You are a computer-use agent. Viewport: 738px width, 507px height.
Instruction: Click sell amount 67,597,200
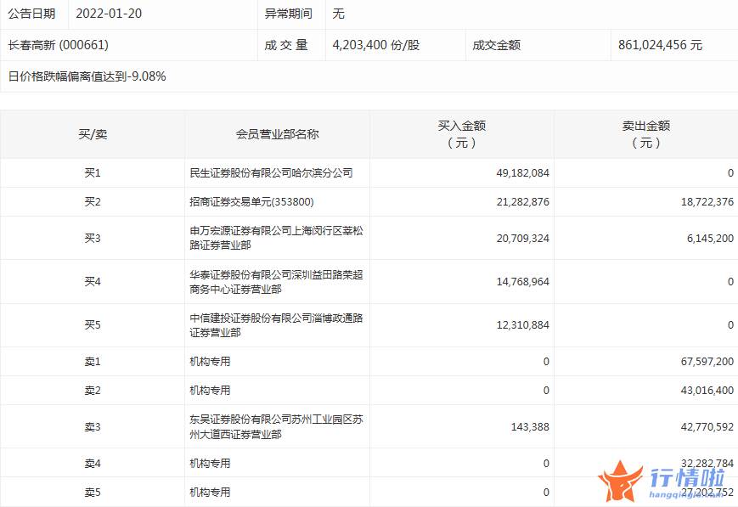pyautogui.click(x=707, y=362)
